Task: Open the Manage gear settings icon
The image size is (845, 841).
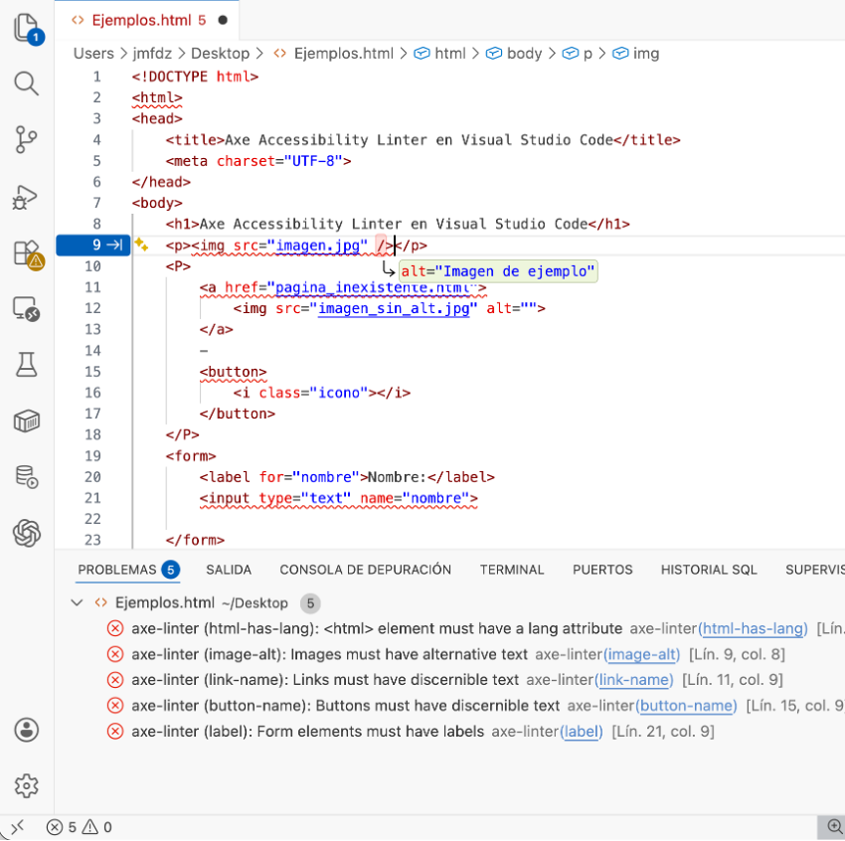Action: click(27, 786)
